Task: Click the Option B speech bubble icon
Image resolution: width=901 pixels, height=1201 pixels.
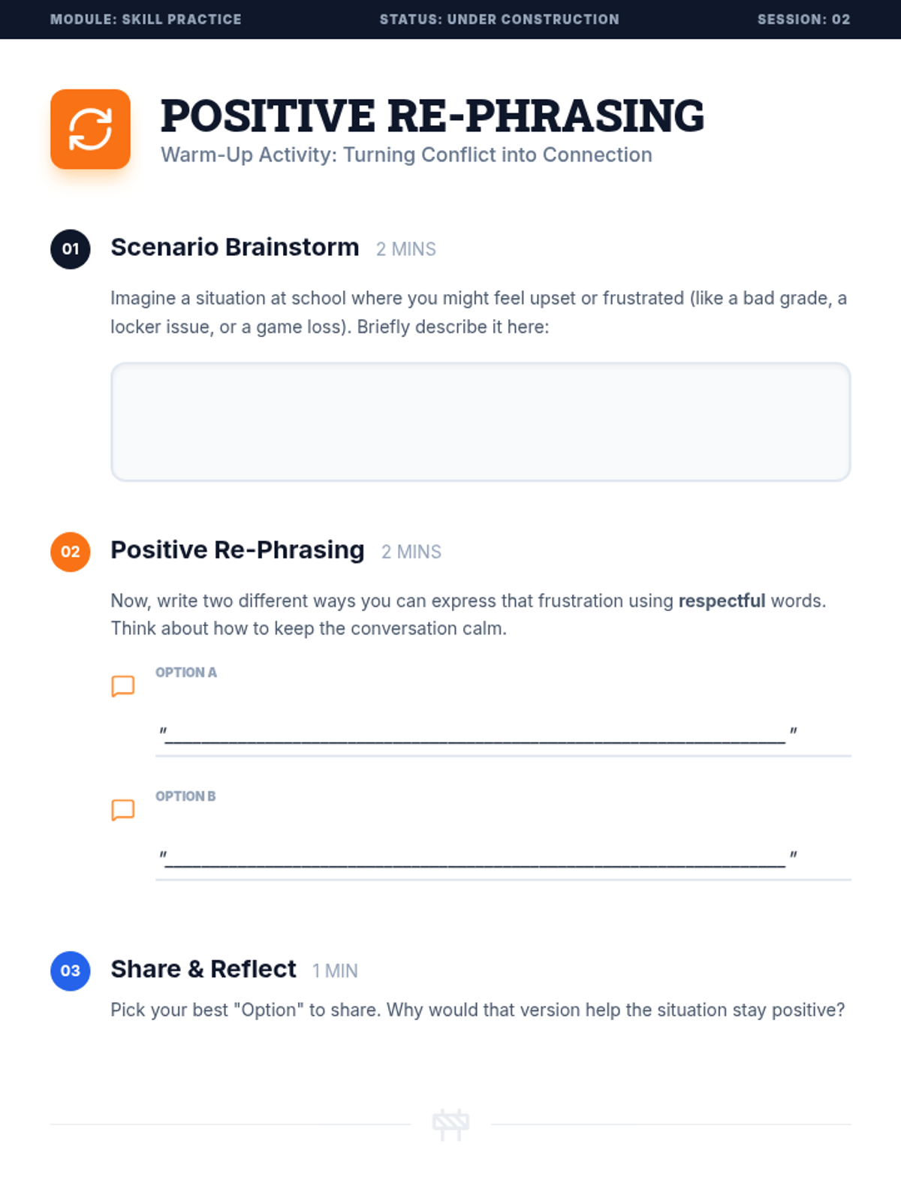Action: tap(123, 810)
